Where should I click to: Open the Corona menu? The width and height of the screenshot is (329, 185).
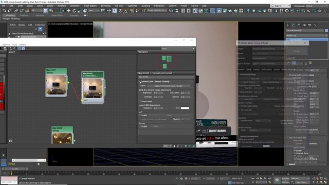194,6
